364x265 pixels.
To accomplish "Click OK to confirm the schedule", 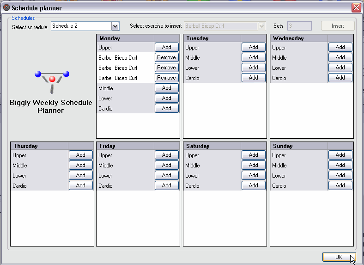I will (339, 257).
